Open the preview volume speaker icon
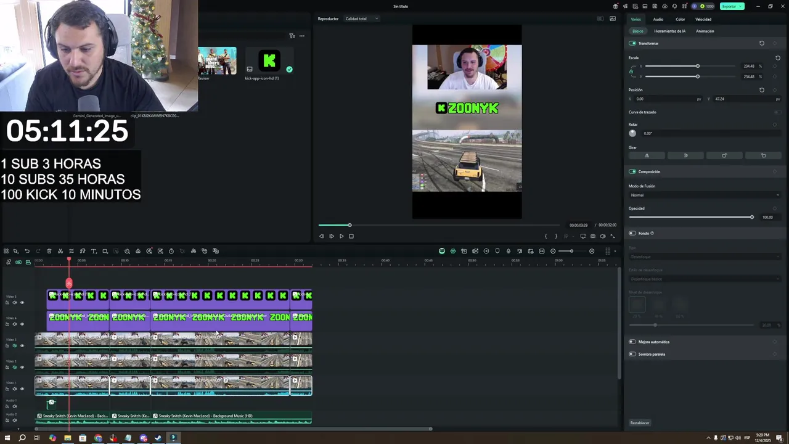 point(603,236)
